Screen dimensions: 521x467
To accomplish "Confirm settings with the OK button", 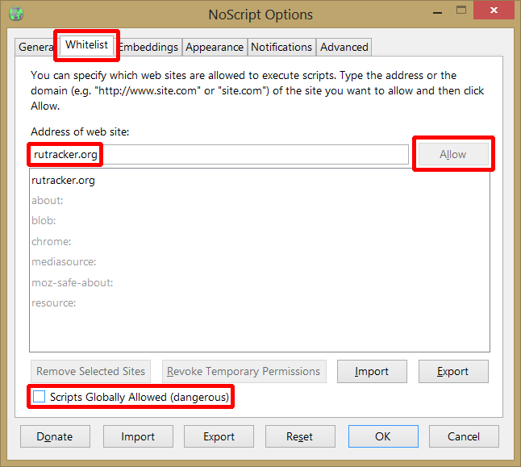I will pos(383,436).
